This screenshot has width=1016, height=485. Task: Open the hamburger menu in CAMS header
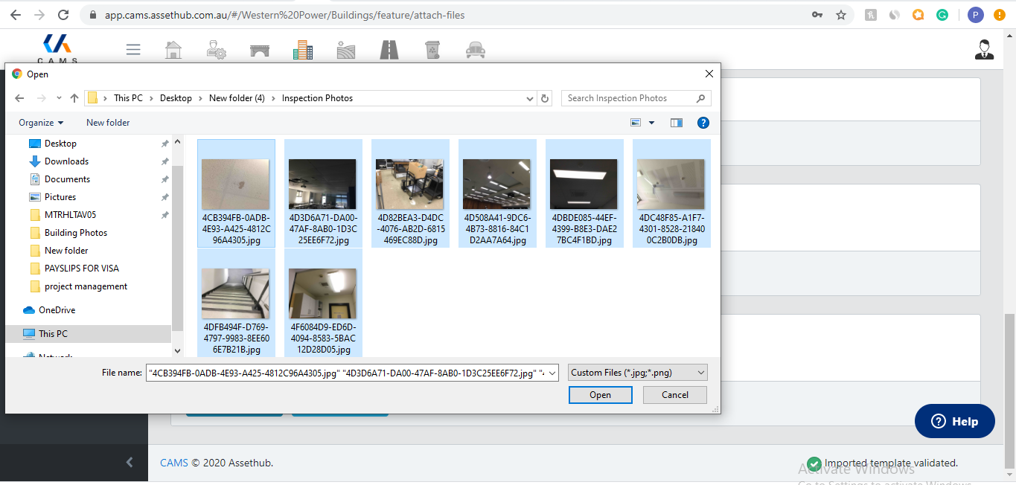coord(133,50)
